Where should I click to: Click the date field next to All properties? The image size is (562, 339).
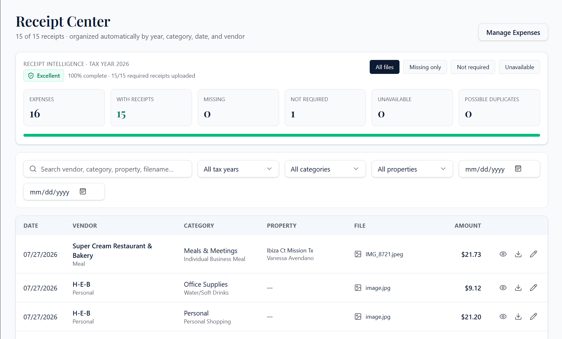click(x=499, y=169)
